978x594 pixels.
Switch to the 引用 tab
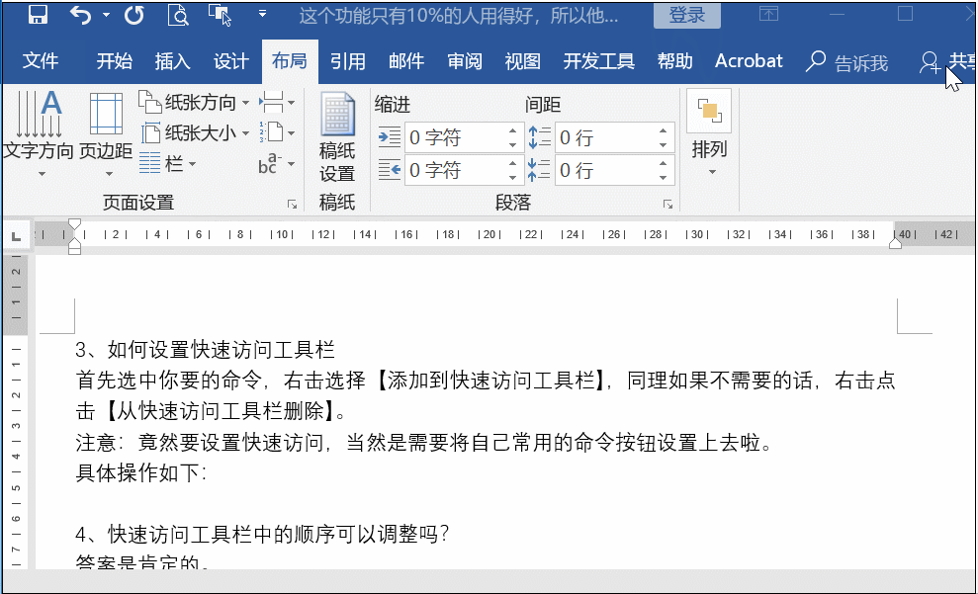point(347,61)
